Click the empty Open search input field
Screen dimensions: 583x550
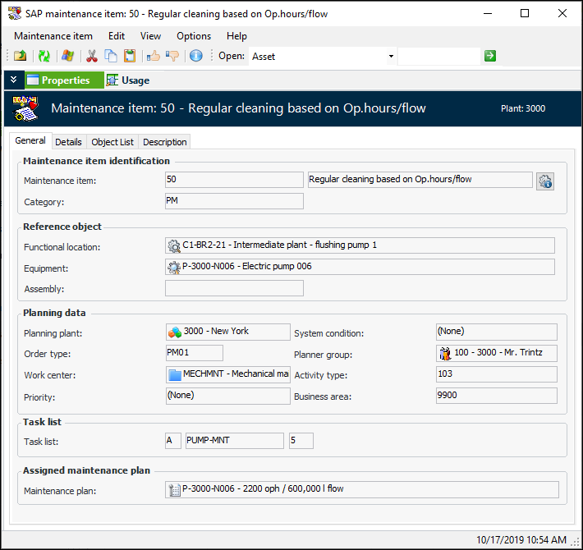[x=438, y=57]
